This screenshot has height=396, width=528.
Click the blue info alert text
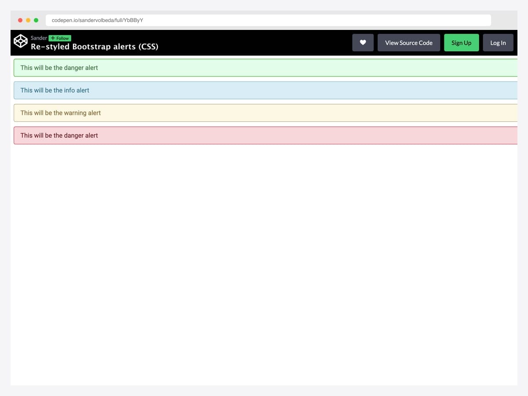(55, 90)
